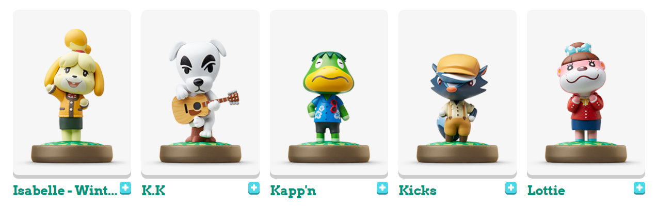Open the Isabelle - Winter name link

(x=65, y=191)
